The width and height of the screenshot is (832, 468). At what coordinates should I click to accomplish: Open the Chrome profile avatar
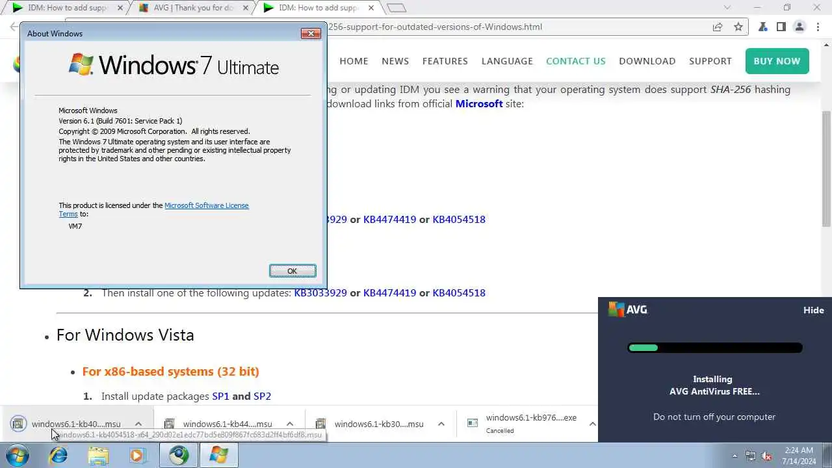(x=799, y=27)
